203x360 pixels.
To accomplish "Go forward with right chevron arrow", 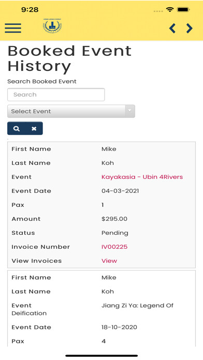I will (189, 28).
